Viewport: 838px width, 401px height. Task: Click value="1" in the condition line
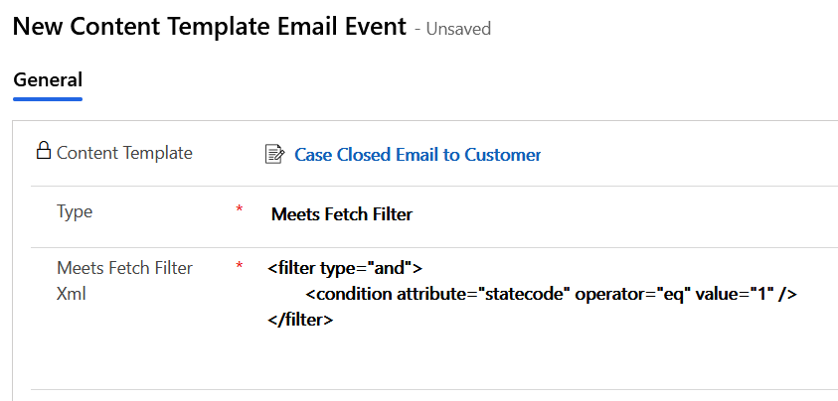733,295
